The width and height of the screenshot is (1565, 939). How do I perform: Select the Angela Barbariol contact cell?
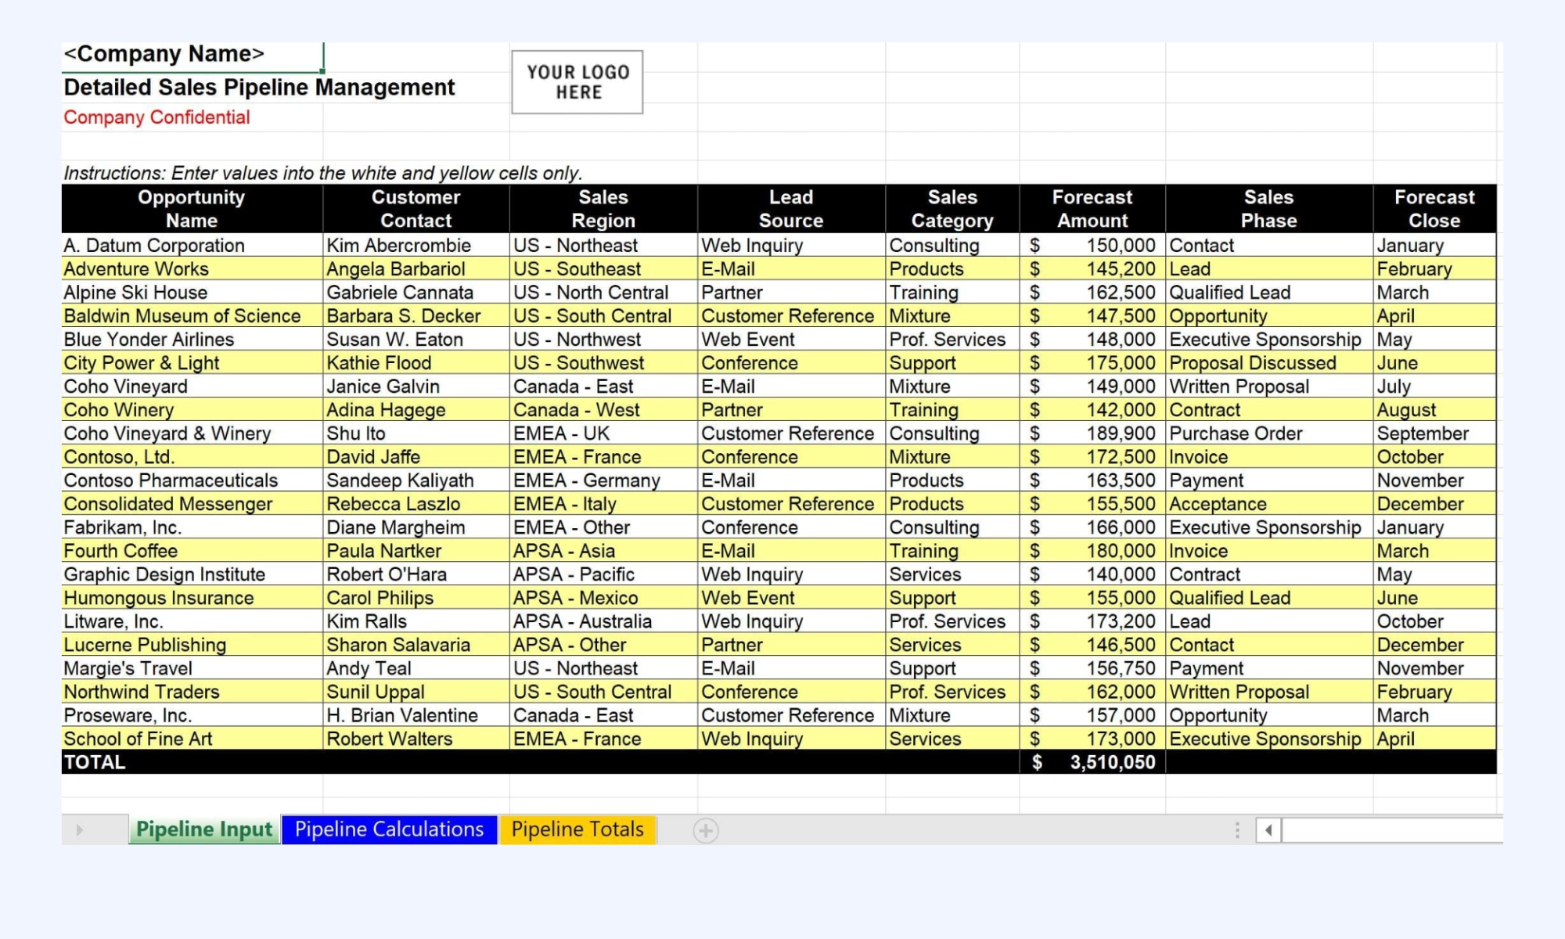point(416,268)
